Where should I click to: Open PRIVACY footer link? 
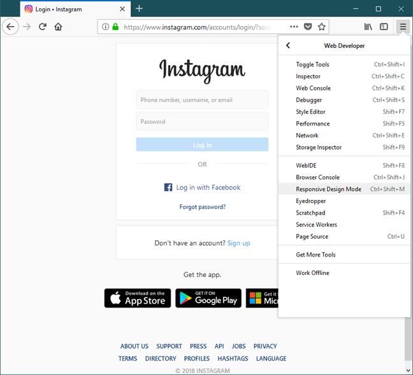pyautogui.click(x=265, y=346)
